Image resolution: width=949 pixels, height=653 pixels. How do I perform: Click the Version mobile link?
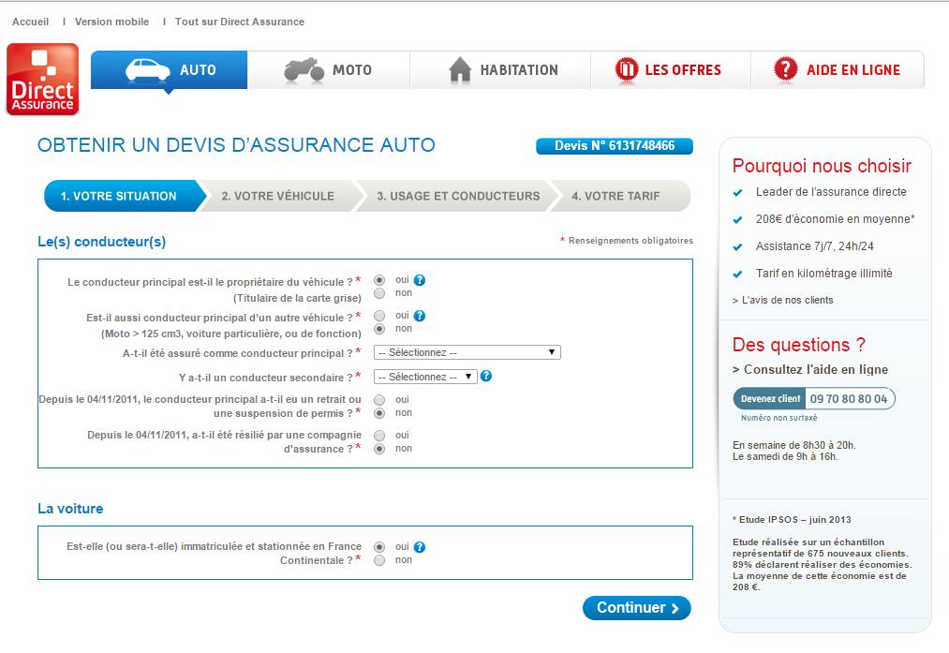(112, 22)
